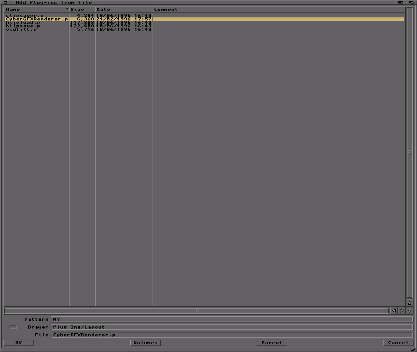Click the horizontal scroll right arrow
The height and width of the screenshot is (352, 417).
click(401, 311)
